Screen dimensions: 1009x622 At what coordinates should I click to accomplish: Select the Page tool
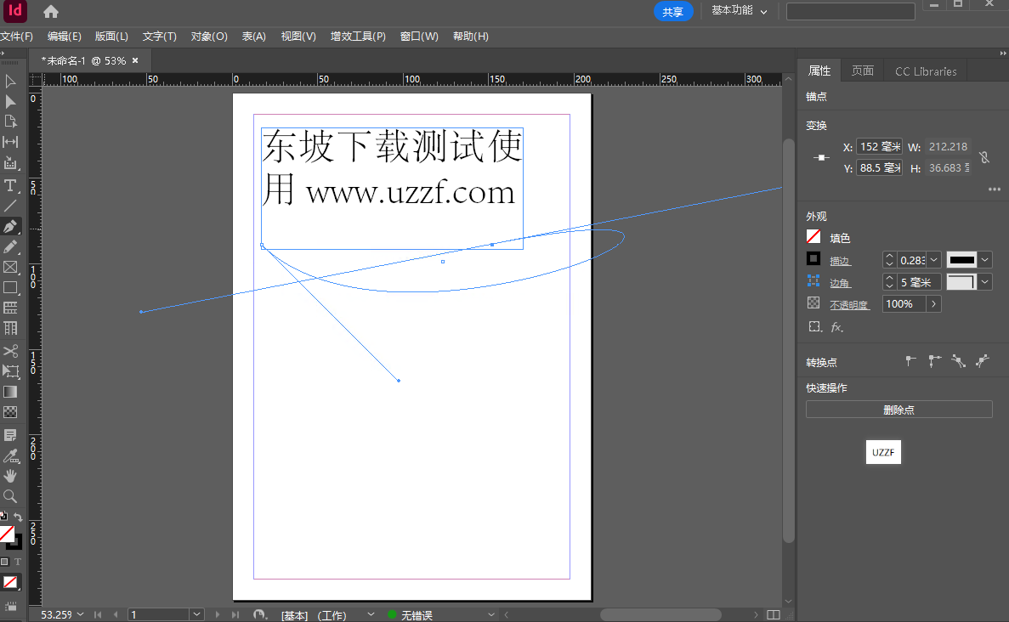10,122
